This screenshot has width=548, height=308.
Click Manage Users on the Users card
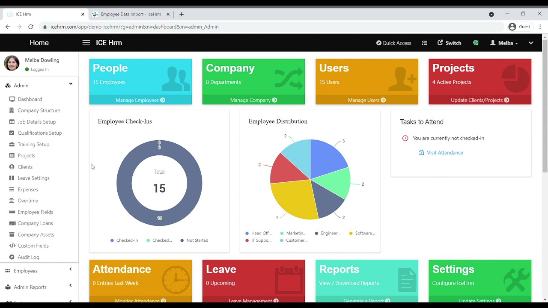(367, 100)
